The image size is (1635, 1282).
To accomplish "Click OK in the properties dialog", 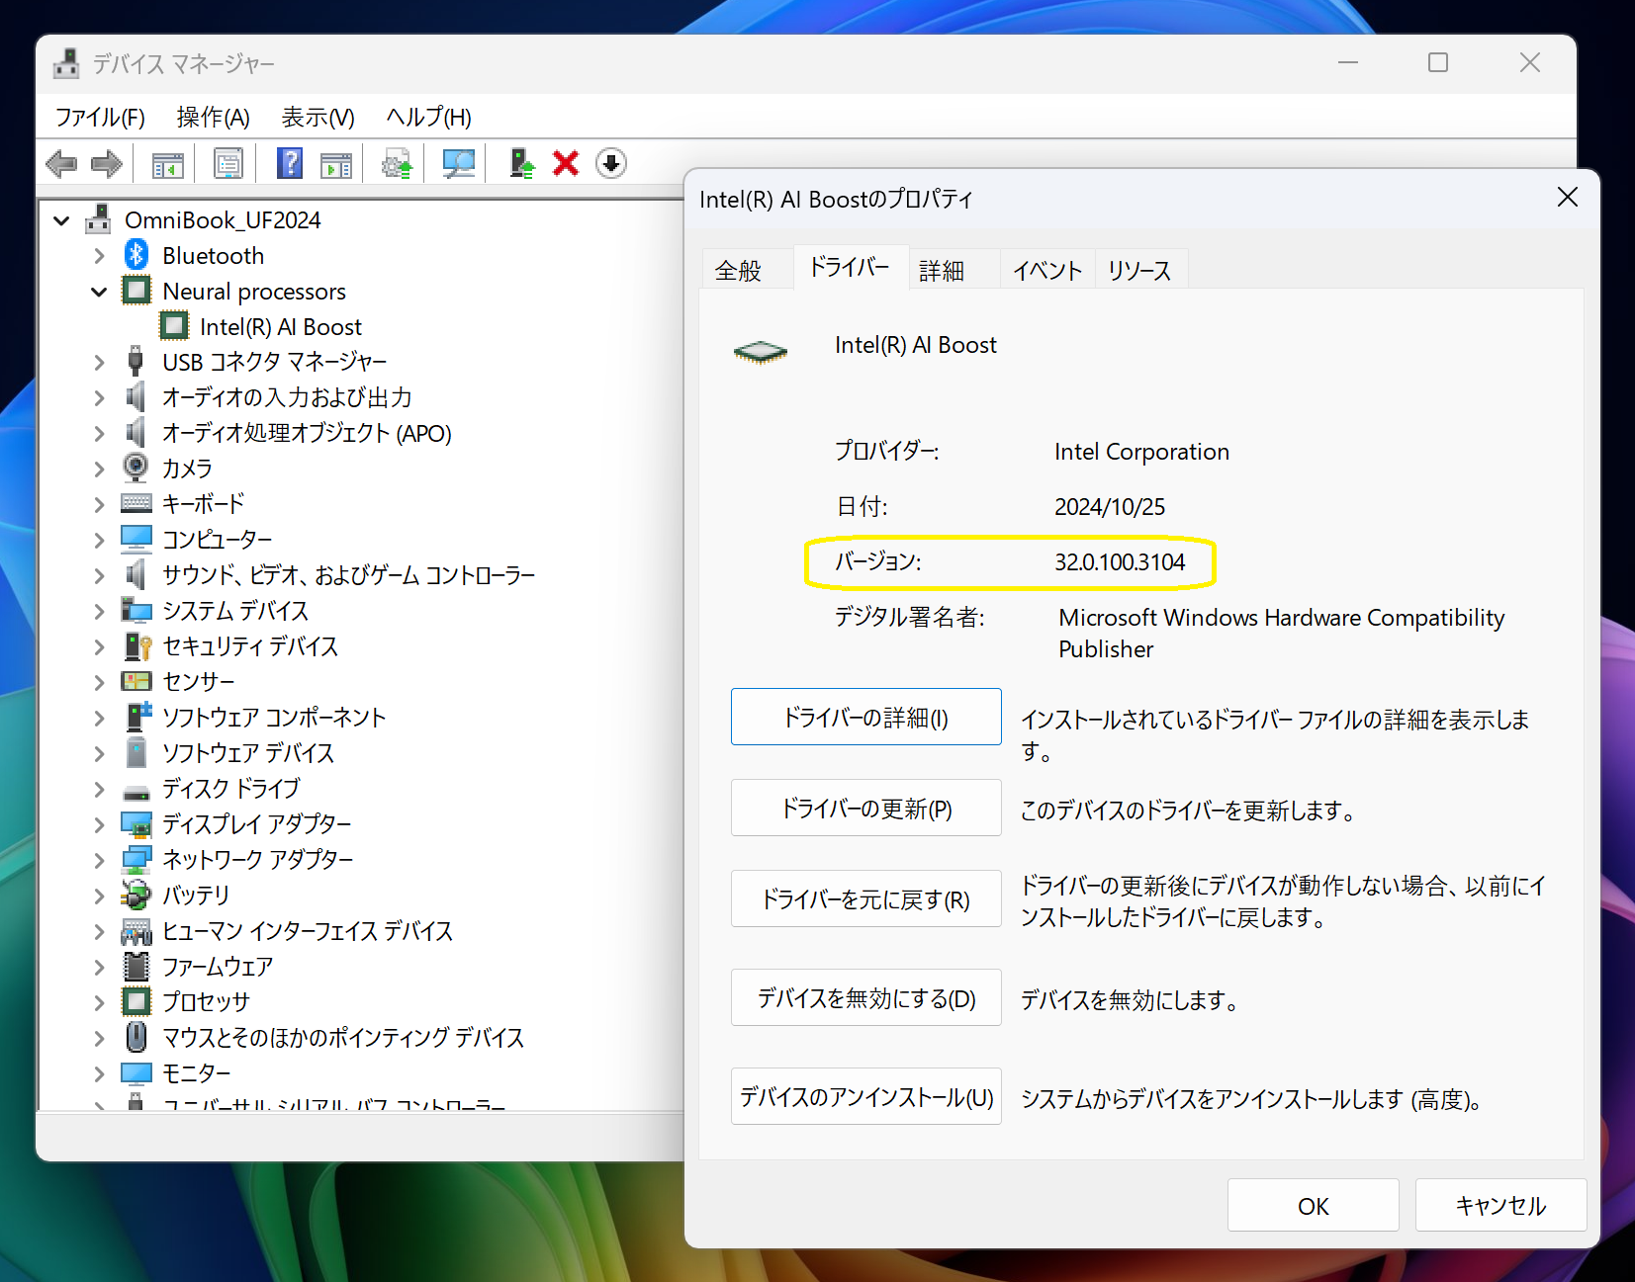I will (x=1314, y=1205).
